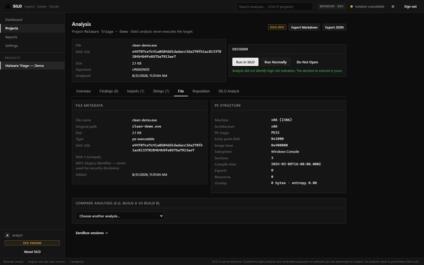Click the SHA-256 hash in summary card

[177, 54]
